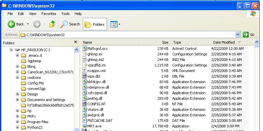Click the ActiveX Control type cell

tap(184, 49)
